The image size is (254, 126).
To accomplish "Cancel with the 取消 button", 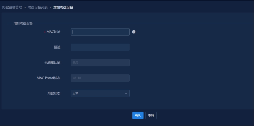I will point(151,116).
